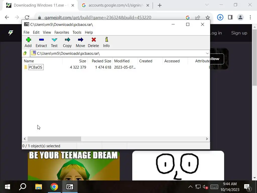Image resolution: width=257 pixels, height=193 pixels.
Task: Click the 7-Zip archive path field
Action: 118,53
